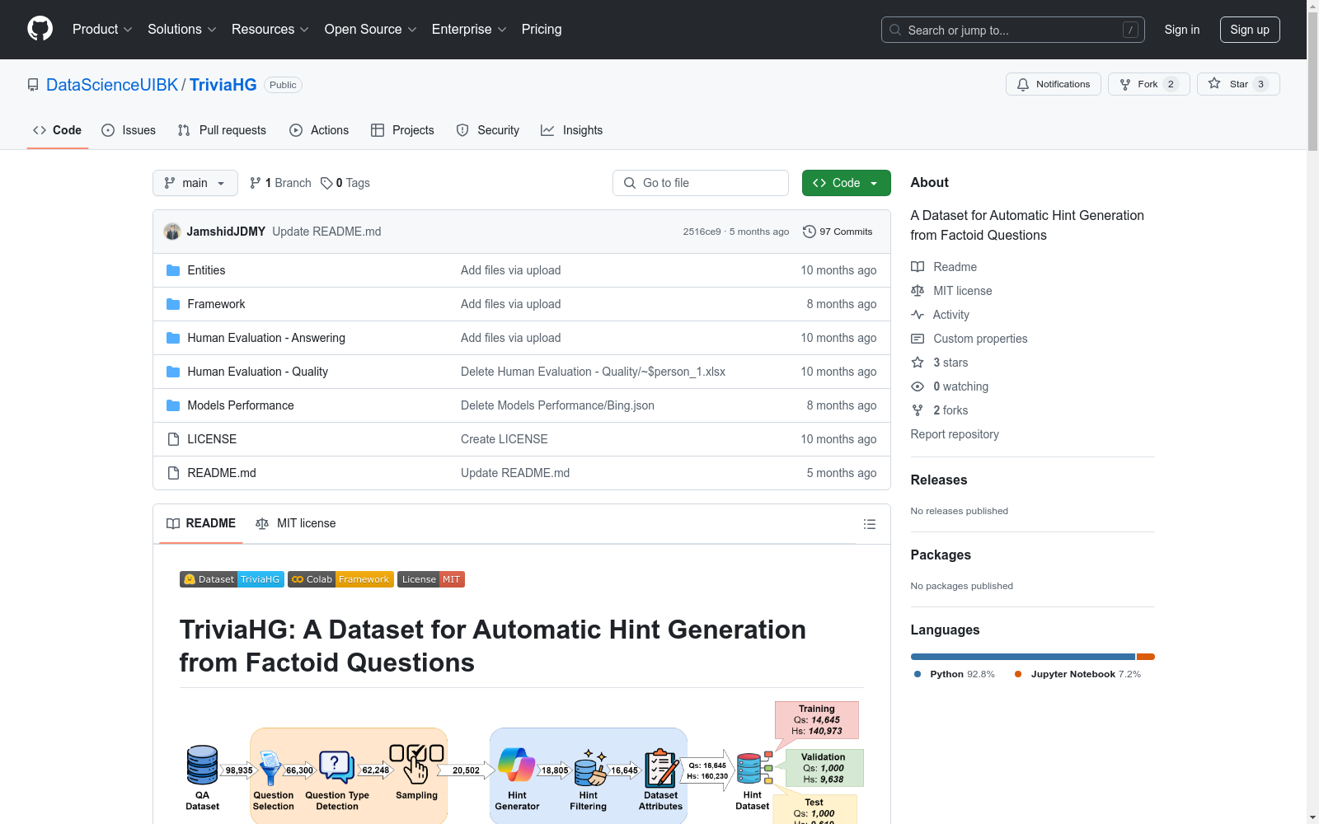Viewport: 1319px width, 824px height.
Task: Click the scale icon next to MIT license
Action: [x=918, y=291]
